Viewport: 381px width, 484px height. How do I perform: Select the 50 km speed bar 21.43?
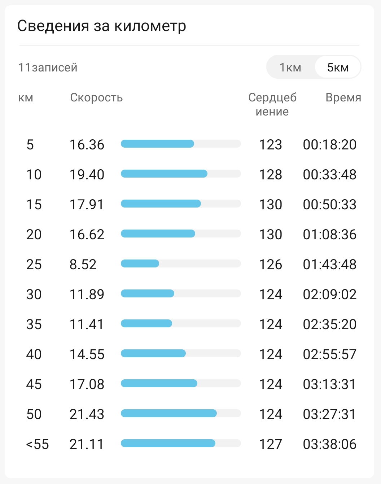pyautogui.click(x=181, y=414)
